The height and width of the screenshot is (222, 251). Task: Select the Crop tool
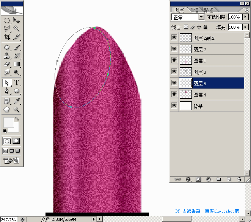click(7, 37)
